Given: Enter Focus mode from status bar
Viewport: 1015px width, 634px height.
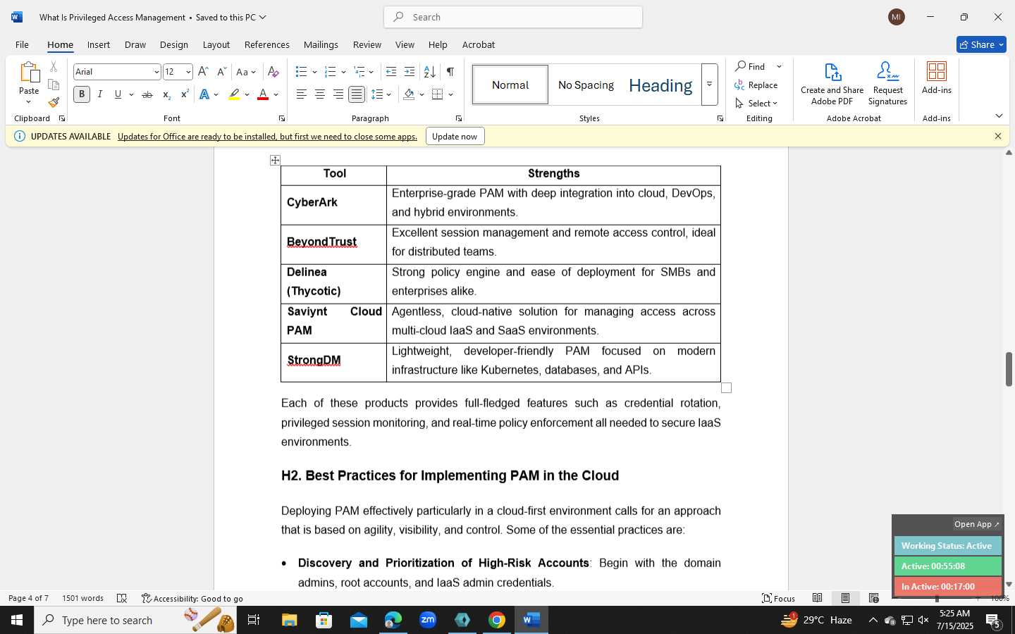Looking at the screenshot, I should 779,598.
